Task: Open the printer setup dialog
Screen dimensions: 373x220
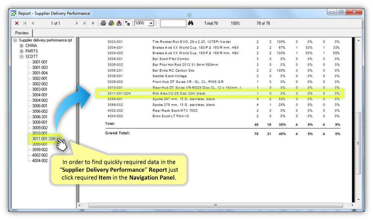Action: (111, 23)
